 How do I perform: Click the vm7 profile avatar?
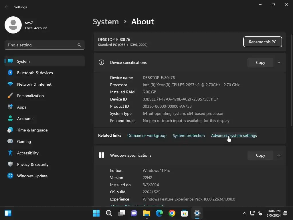point(13,25)
